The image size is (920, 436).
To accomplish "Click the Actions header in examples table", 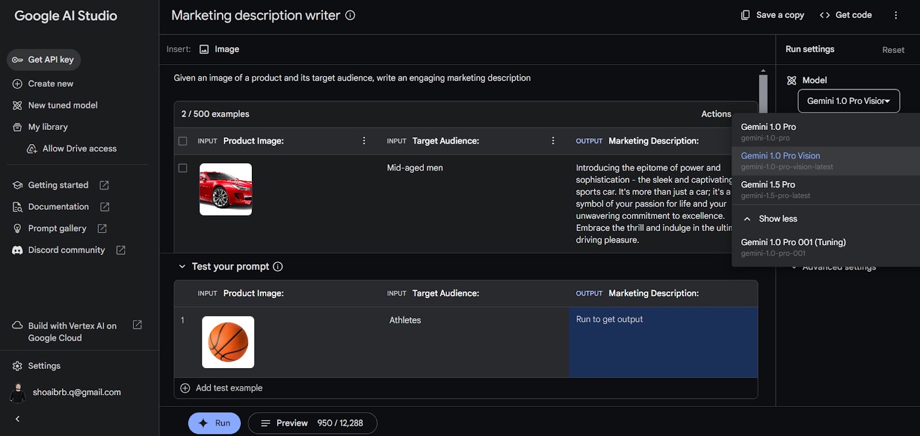I will tap(716, 114).
